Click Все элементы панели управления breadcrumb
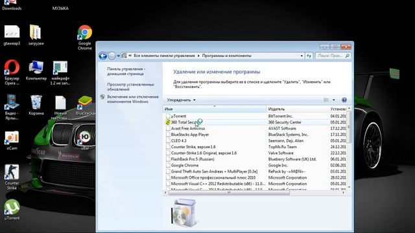The width and height of the screenshot is (415, 233). click(164, 56)
